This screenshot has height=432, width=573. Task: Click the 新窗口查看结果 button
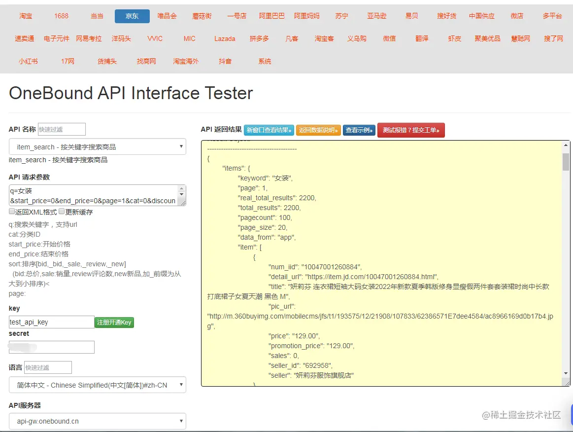pyautogui.click(x=269, y=130)
